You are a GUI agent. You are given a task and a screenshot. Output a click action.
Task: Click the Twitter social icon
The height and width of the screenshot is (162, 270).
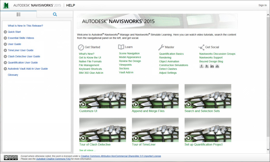(x=207, y=66)
